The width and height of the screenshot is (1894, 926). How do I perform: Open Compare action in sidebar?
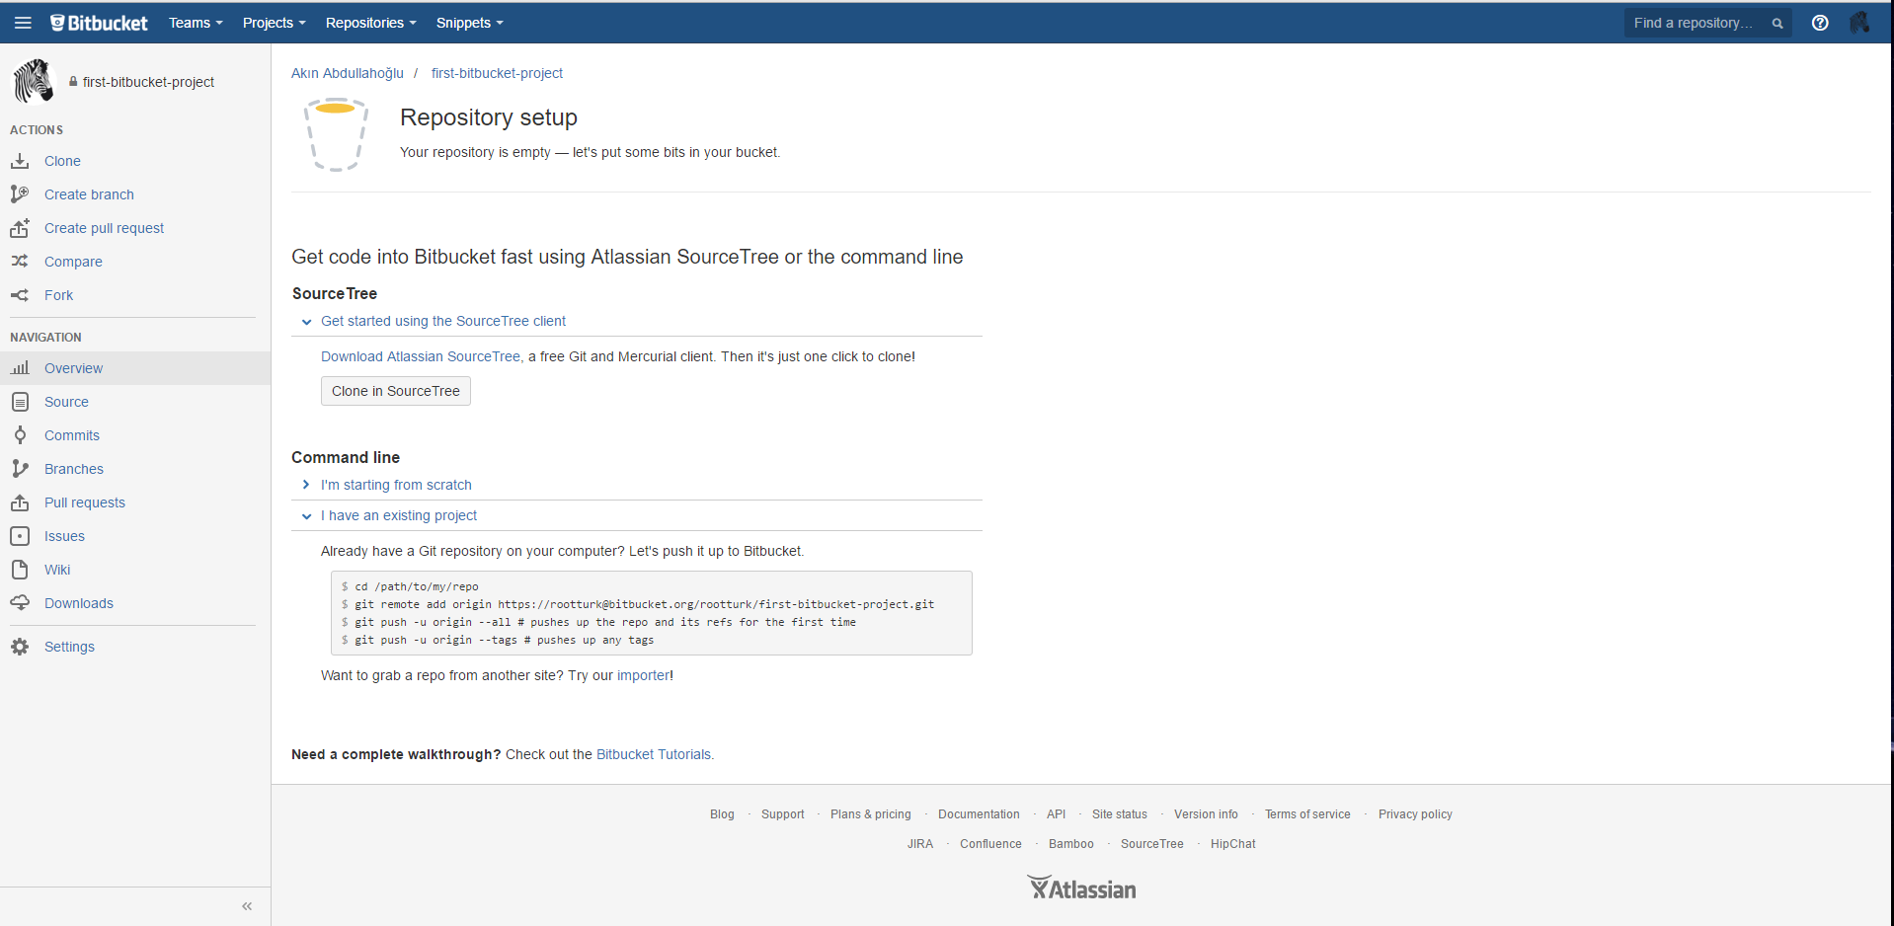point(73,262)
